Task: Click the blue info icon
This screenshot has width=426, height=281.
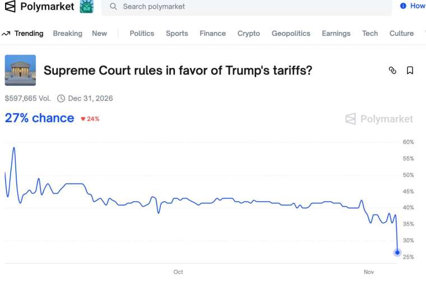Action: click(403, 6)
